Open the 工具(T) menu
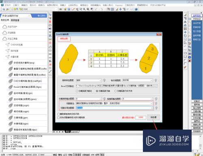The height and width of the screenshot is (156, 203). [x=16, y=5]
